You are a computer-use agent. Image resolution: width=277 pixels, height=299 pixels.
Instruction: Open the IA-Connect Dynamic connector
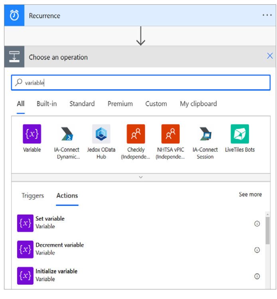click(x=67, y=134)
